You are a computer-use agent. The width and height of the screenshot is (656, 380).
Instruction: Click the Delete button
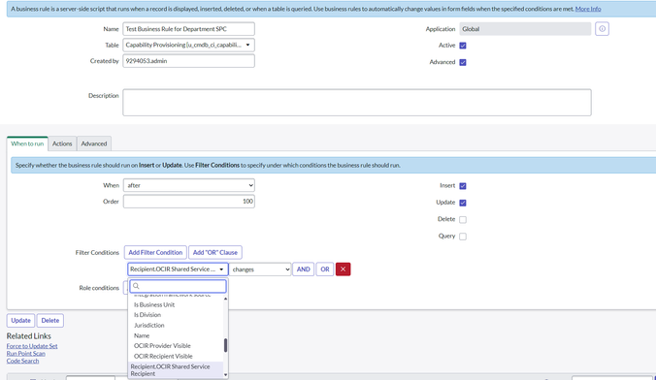[x=50, y=320]
